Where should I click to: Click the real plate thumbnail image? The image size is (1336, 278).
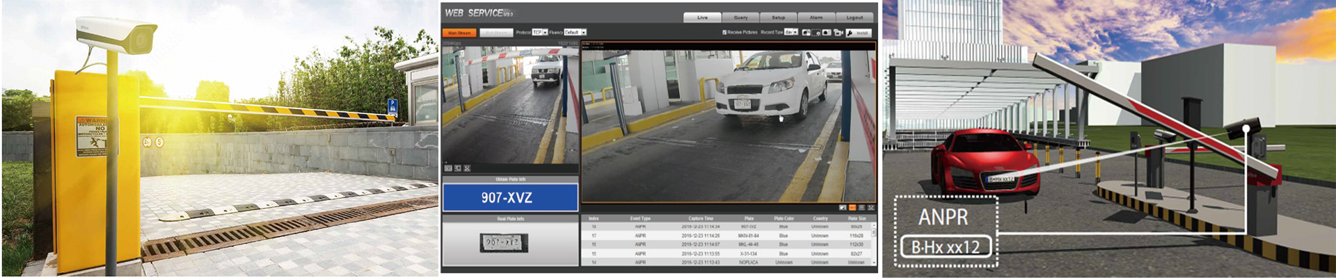tap(504, 243)
